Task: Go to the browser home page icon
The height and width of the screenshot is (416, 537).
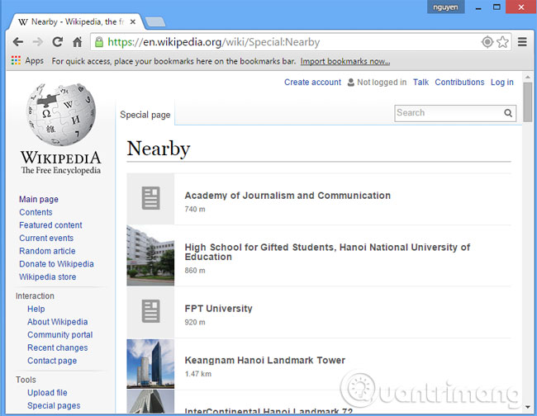Action: tap(77, 42)
